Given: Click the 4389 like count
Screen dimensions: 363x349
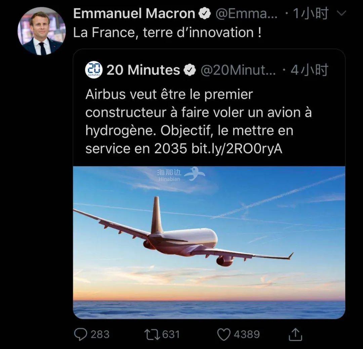Looking at the screenshot, I should click(247, 334).
